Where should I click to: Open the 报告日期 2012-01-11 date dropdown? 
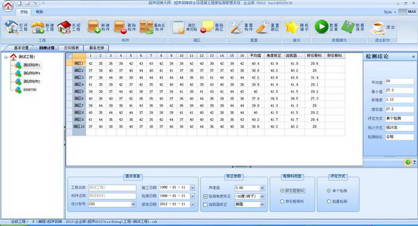(192, 205)
